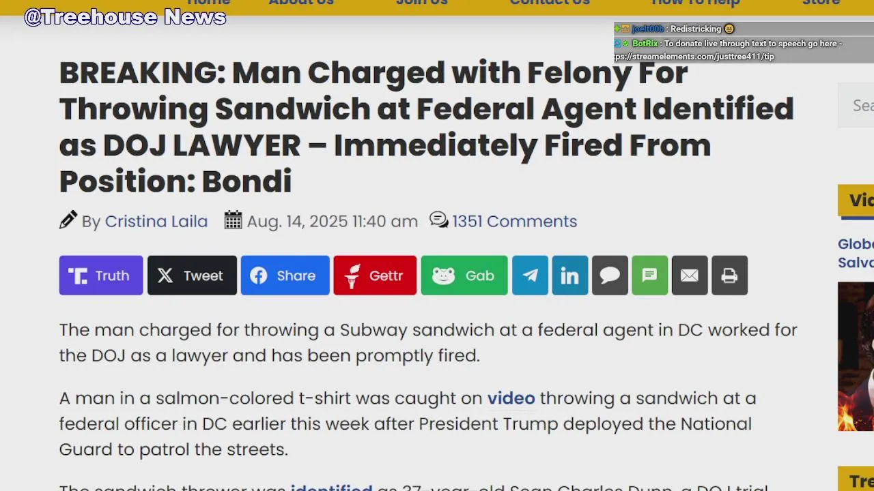View the 1351 Comments link
Image resolution: width=874 pixels, height=491 pixels.
click(x=514, y=221)
